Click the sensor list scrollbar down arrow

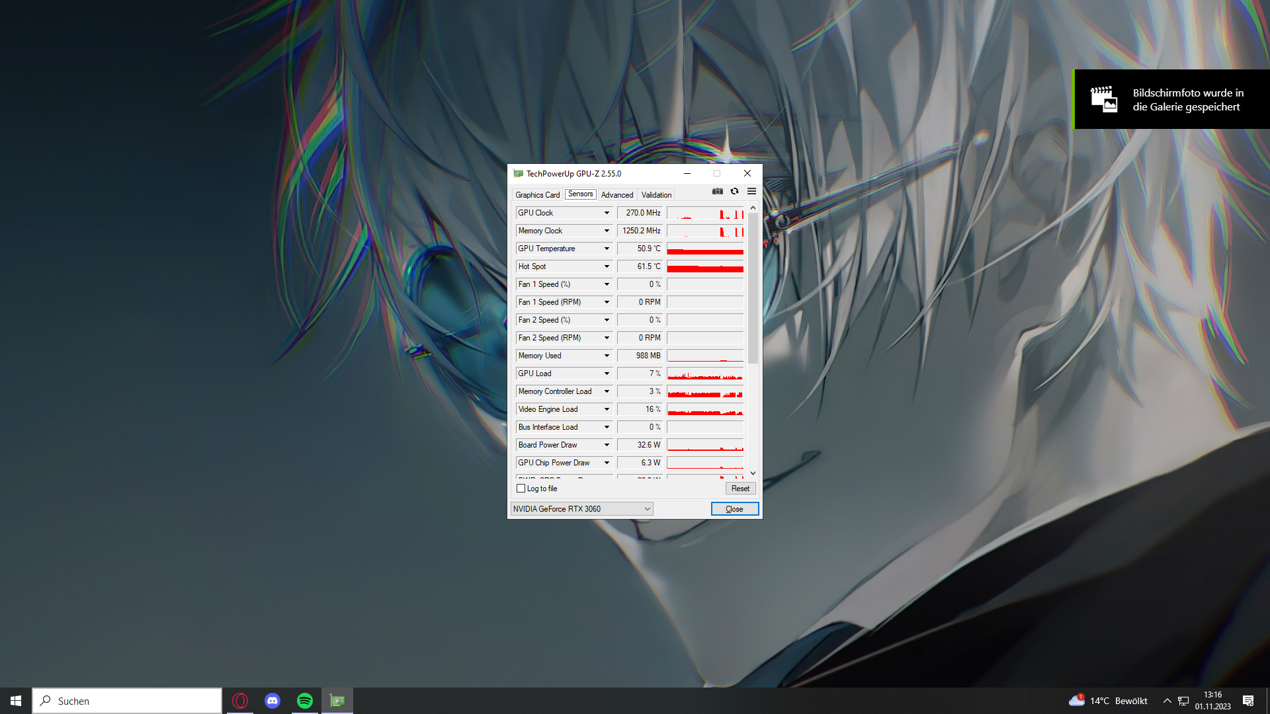point(753,473)
